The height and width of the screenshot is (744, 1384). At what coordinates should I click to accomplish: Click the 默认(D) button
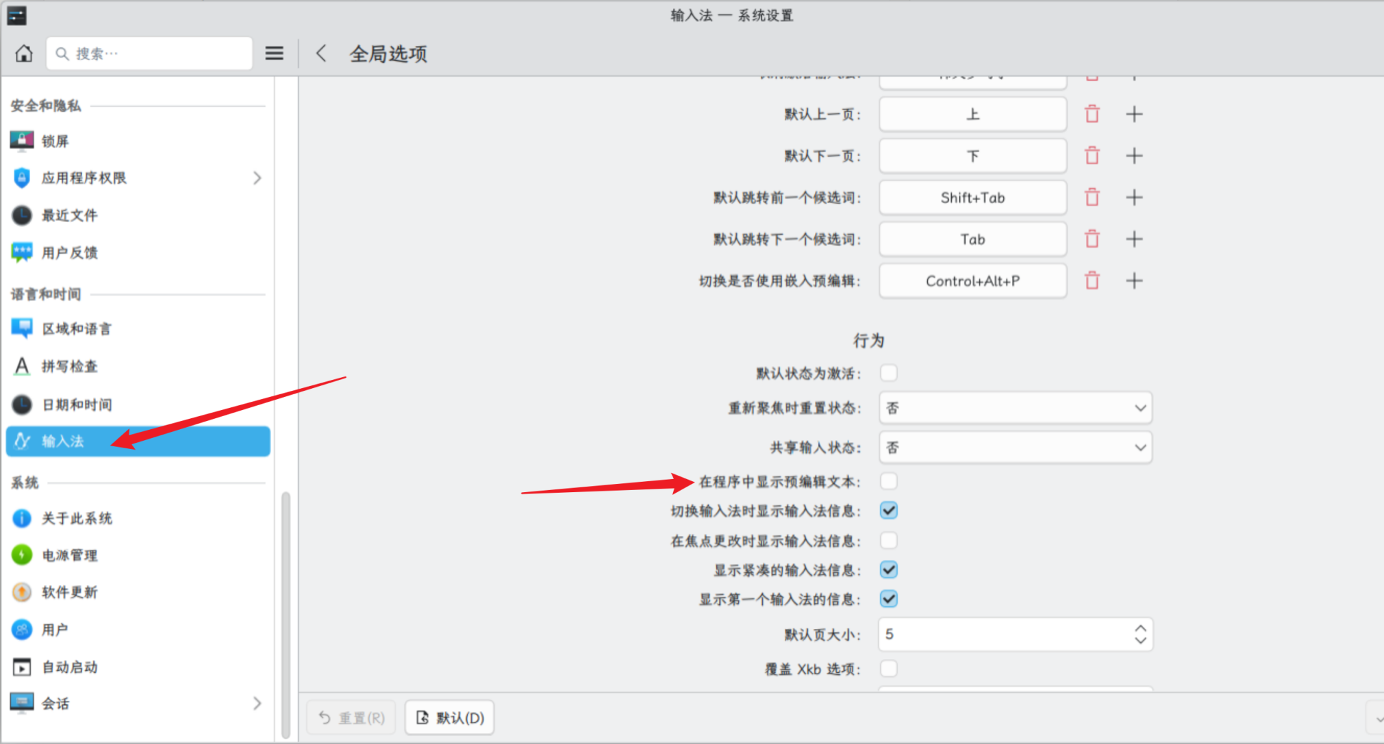[x=450, y=717]
